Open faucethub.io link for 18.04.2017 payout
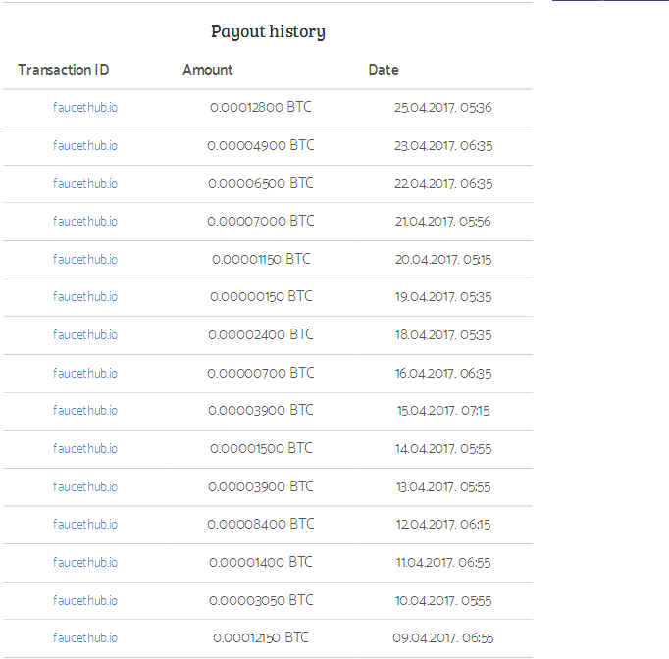The height and width of the screenshot is (659, 669). (x=85, y=334)
